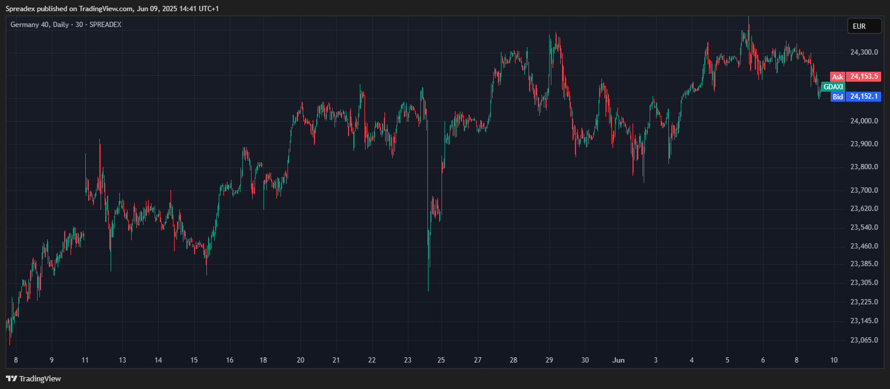Click the 24,000.0 price axis label
Screen dimensions: 890x389
tap(864, 121)
